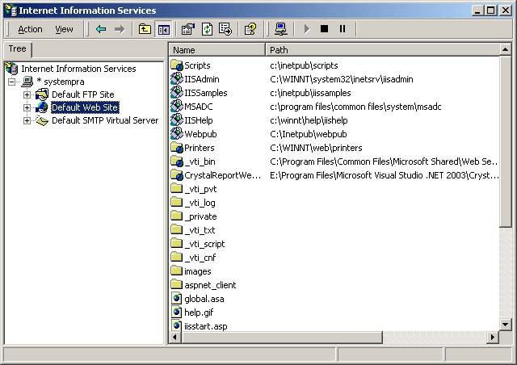The height and width of the screenshot is (365, 517).
Task: Click the Export List toolbar icon
Action: pos(225,29)
